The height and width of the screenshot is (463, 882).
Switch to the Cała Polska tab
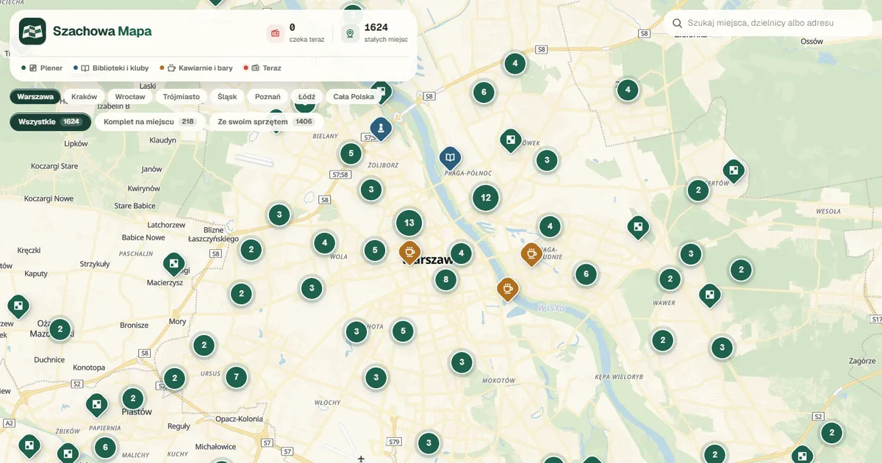point(354,96)
